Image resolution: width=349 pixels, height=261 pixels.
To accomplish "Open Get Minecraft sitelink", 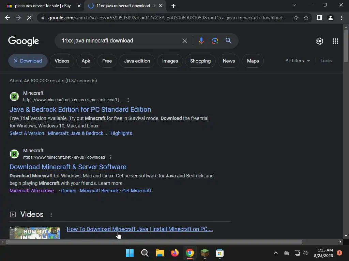I will click(137, 191).
